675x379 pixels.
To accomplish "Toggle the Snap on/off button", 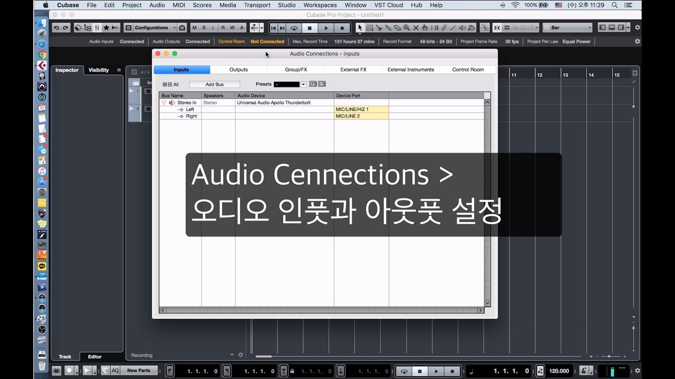I will 498,28.
